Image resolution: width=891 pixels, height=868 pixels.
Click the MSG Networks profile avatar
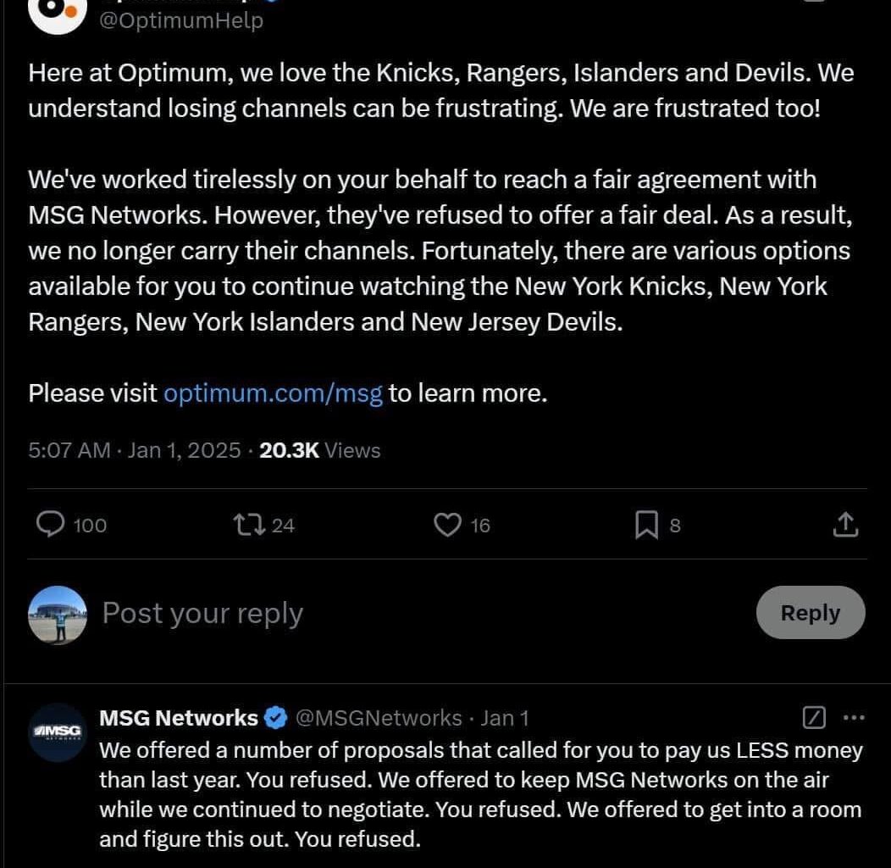click(58, 732)
